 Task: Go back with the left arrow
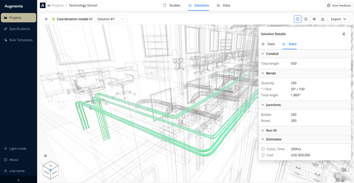(x=47, y=19)
